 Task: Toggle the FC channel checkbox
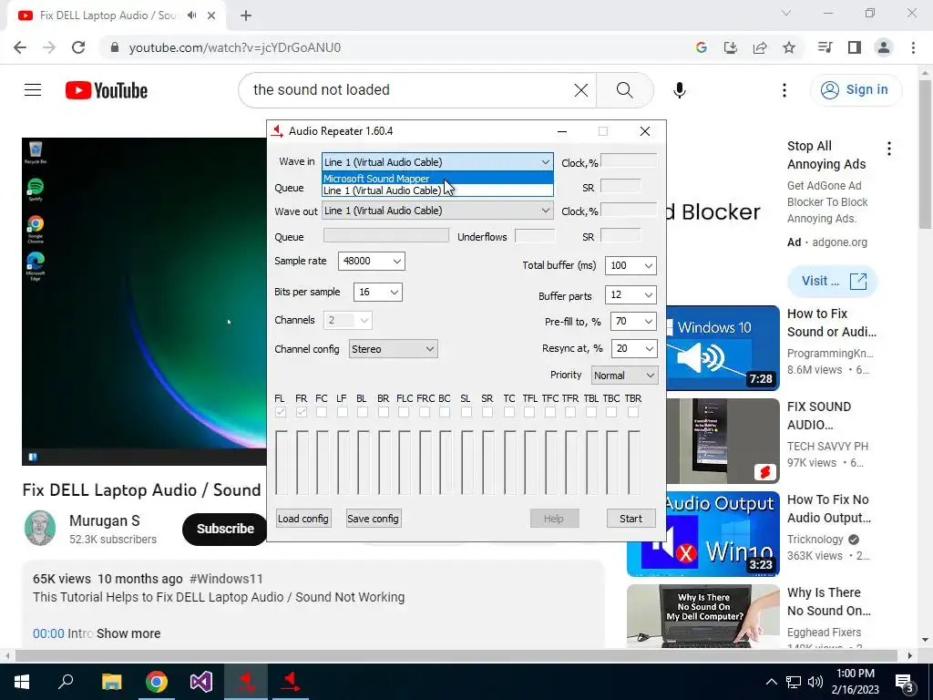pyautogui.click(x=322, y=412)
